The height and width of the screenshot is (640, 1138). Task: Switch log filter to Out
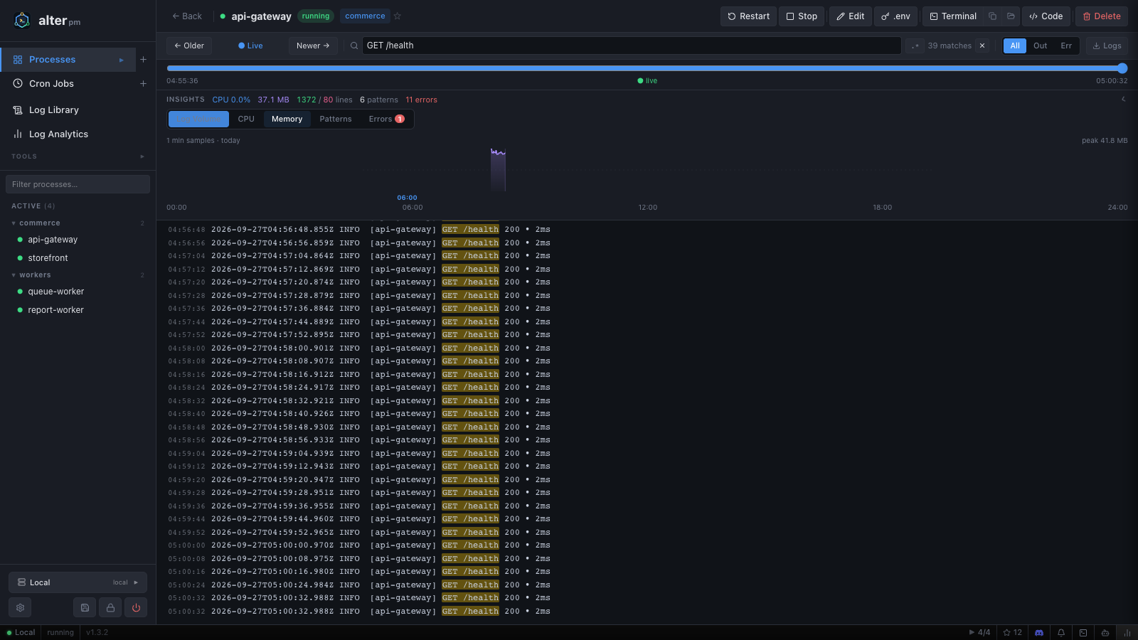(x=1040, y=46)
